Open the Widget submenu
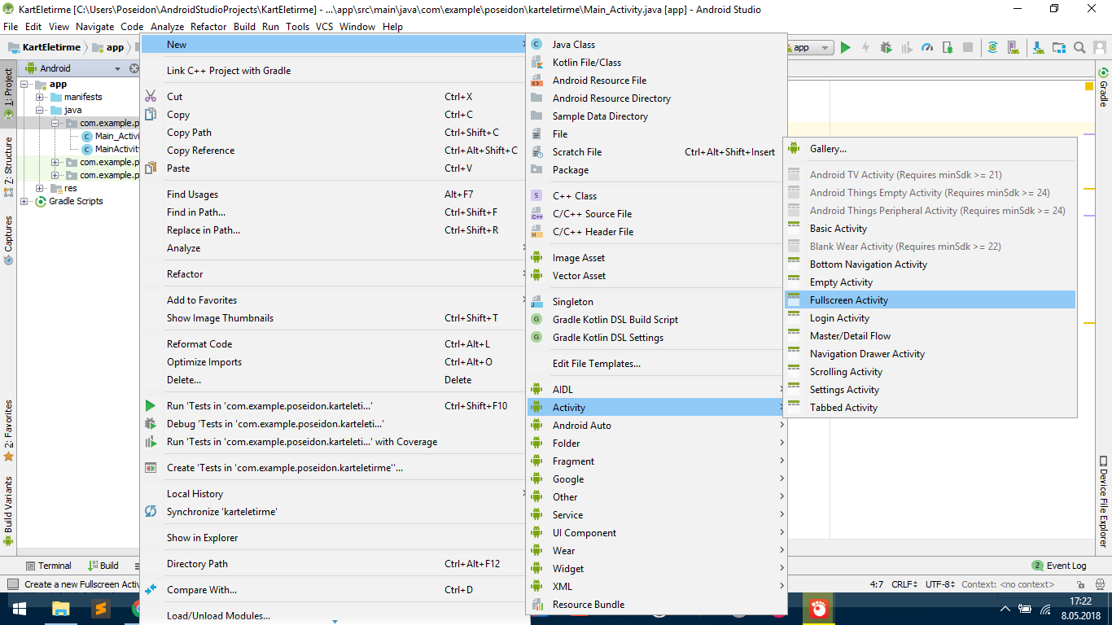The image size is (1112, 625). [x=657, y=569]
